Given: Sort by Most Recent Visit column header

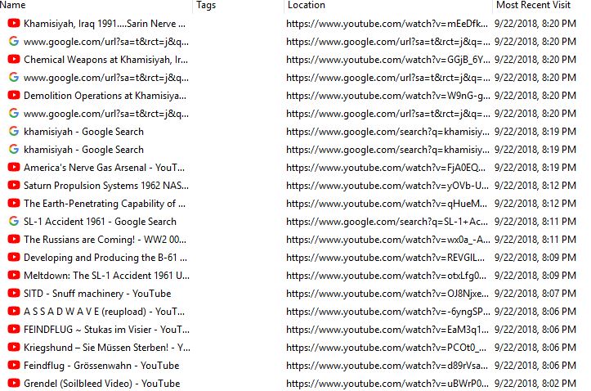Looking at the screenshot, I should (541, 5).
